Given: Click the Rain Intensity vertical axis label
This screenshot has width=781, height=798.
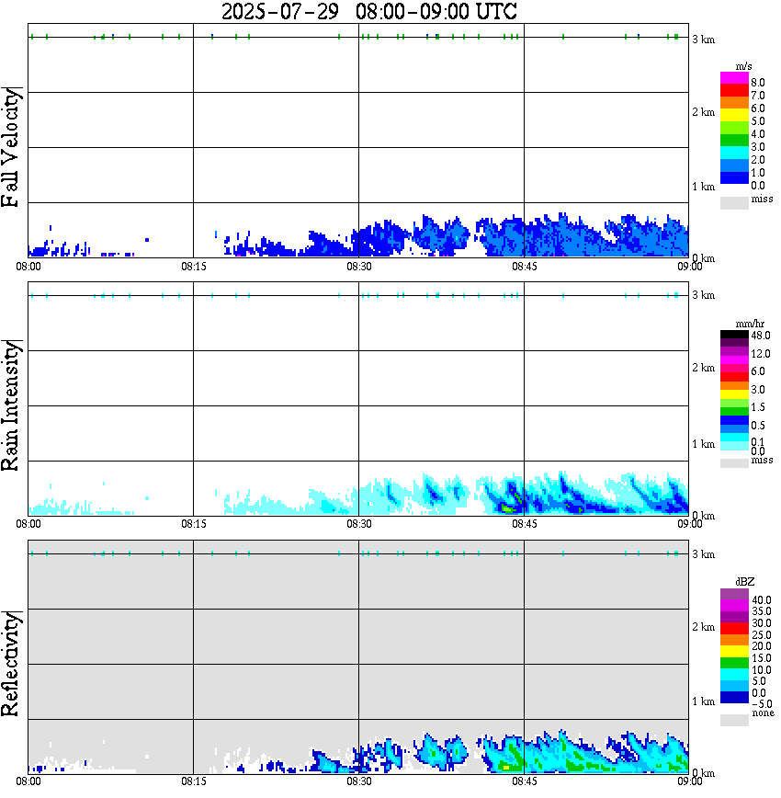Looking at the screenshot, I should coord(10,405).
